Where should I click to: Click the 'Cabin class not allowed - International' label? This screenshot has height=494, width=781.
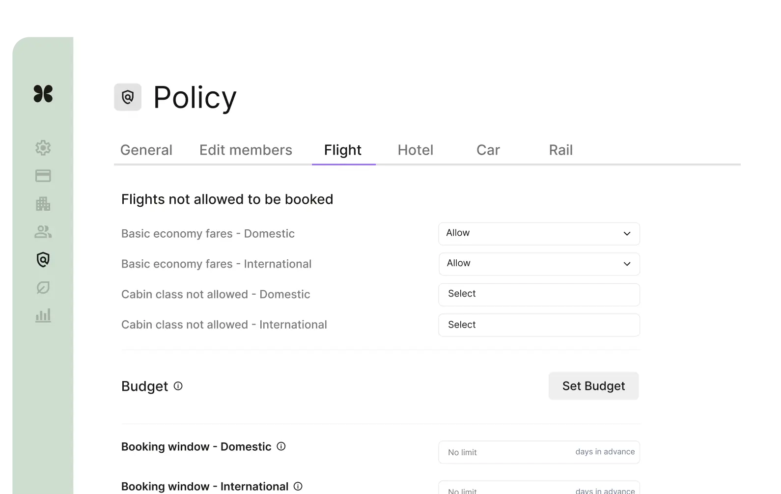224,325
